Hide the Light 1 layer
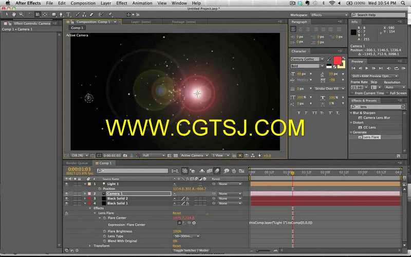411x257 pixels. click(x=67, y=184)
